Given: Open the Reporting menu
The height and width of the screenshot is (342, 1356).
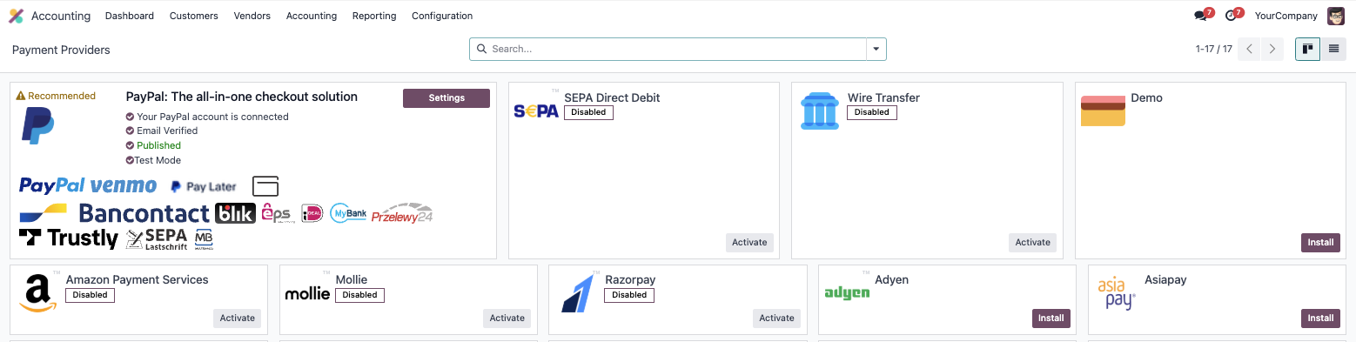Looking at the screenshot, I should [x=374, y=16].
